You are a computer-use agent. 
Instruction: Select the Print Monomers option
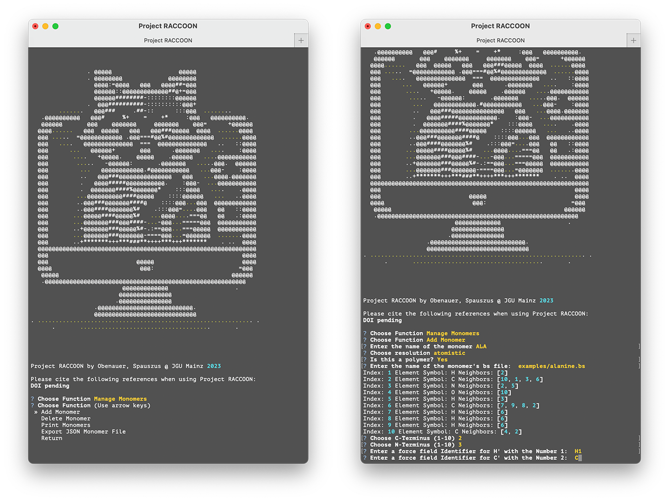click(x=66, y=424)
